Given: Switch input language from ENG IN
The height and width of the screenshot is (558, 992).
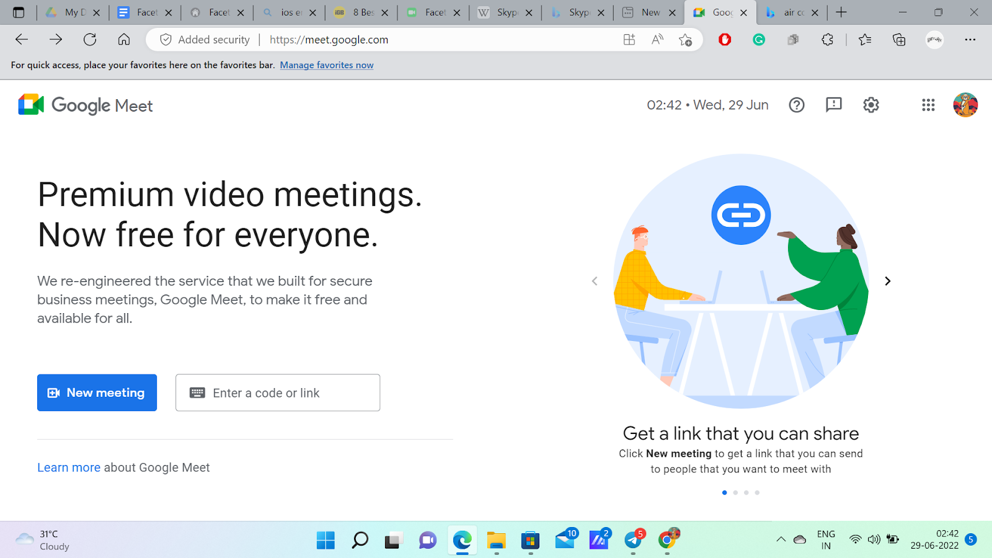Looking at the screenshot, I should [x=826, y=539].
